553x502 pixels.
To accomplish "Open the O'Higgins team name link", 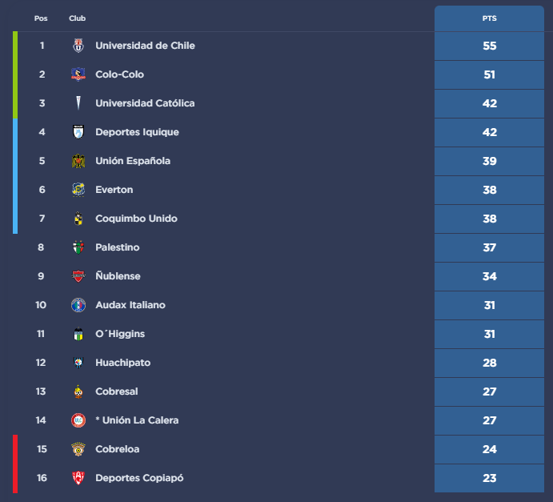I will [x=120, y=334].
